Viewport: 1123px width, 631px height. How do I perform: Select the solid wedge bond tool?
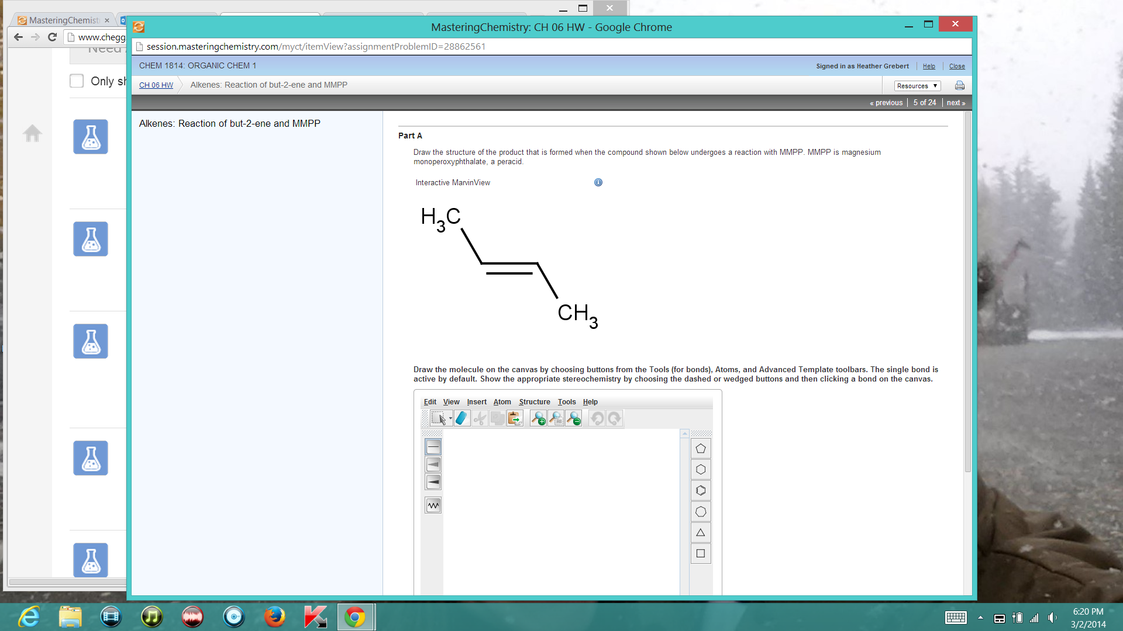[x=433, y=482]
